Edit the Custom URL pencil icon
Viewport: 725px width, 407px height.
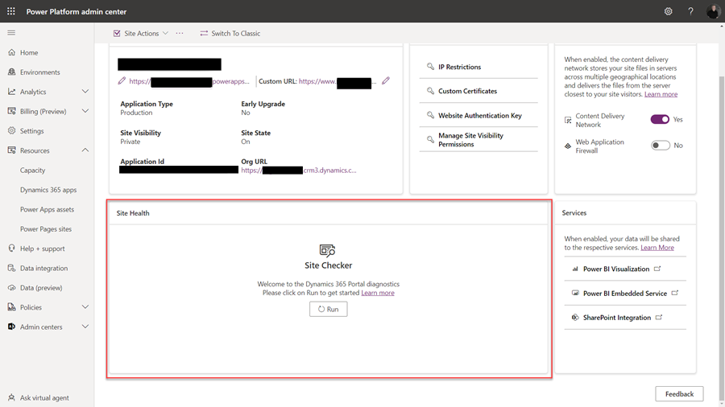coord(386,80)
